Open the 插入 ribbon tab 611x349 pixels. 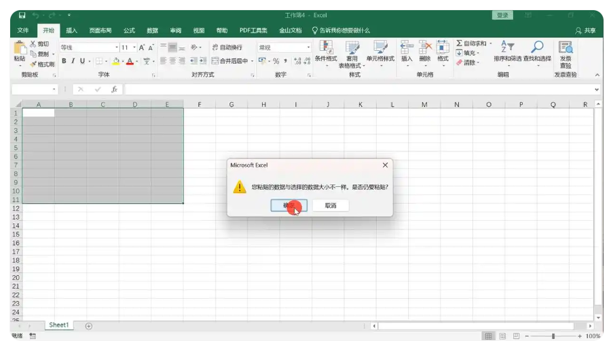coord(71,30)
